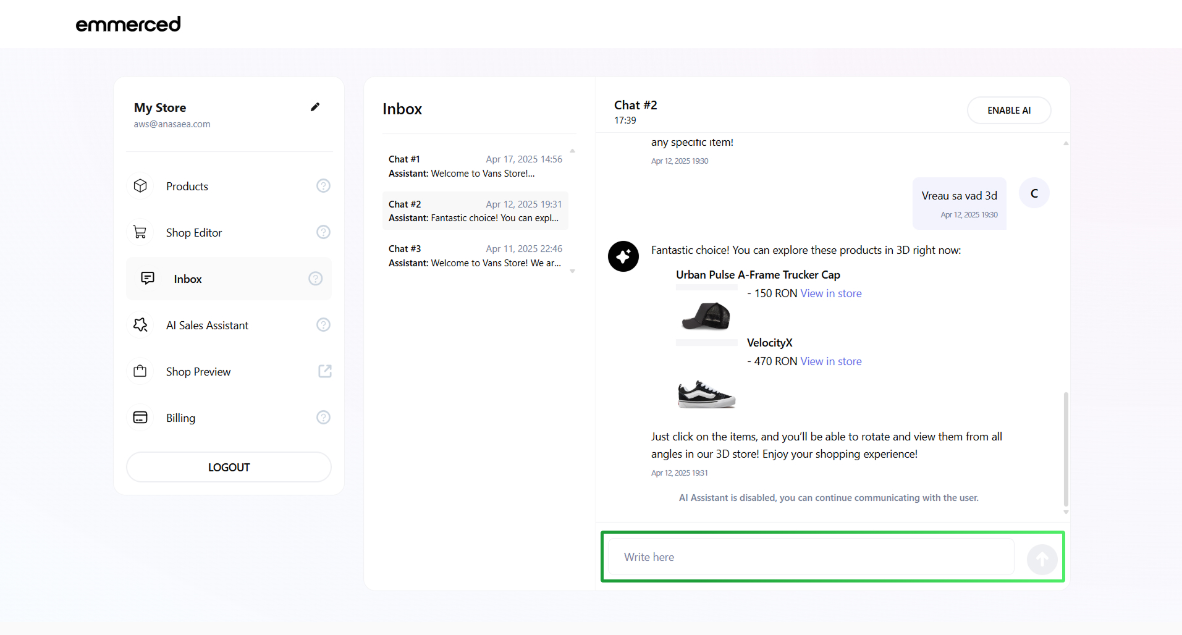
Task: Click the chat scrollbar down arrow
Action: [x=1066, y=512]
